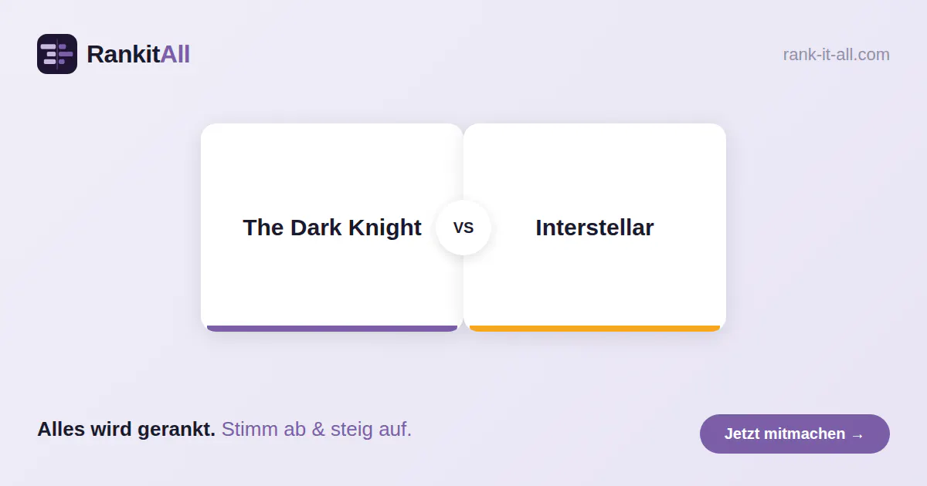The height and width of the screenshot is (486, 927).
Task: Open the rank-it-all.com link
Action: click(x=836, y=55)
